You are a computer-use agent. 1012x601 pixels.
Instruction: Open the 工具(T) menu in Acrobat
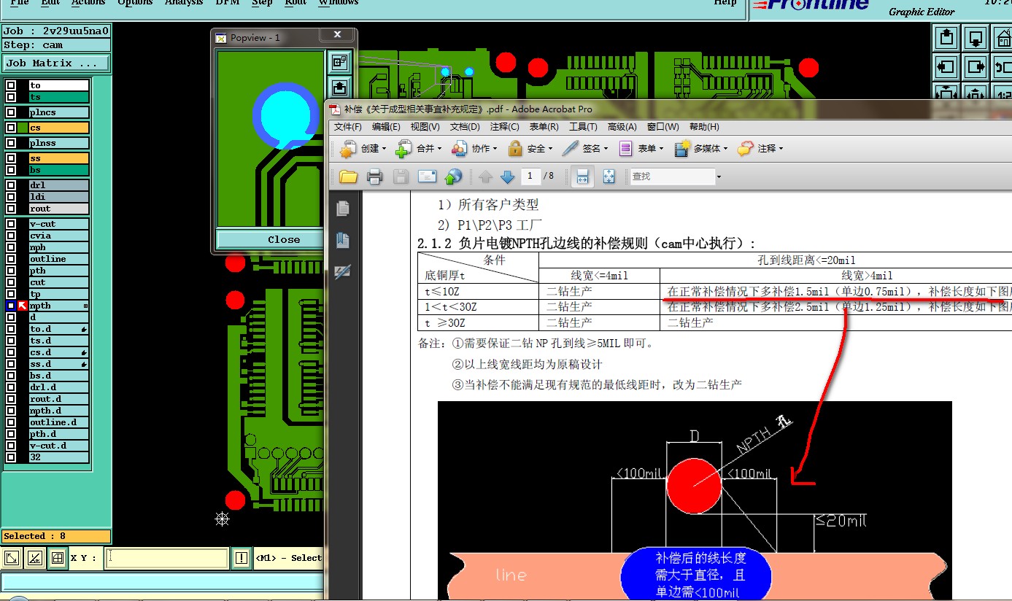point(583,127)
